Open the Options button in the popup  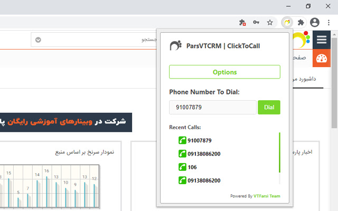click(224, 72)
